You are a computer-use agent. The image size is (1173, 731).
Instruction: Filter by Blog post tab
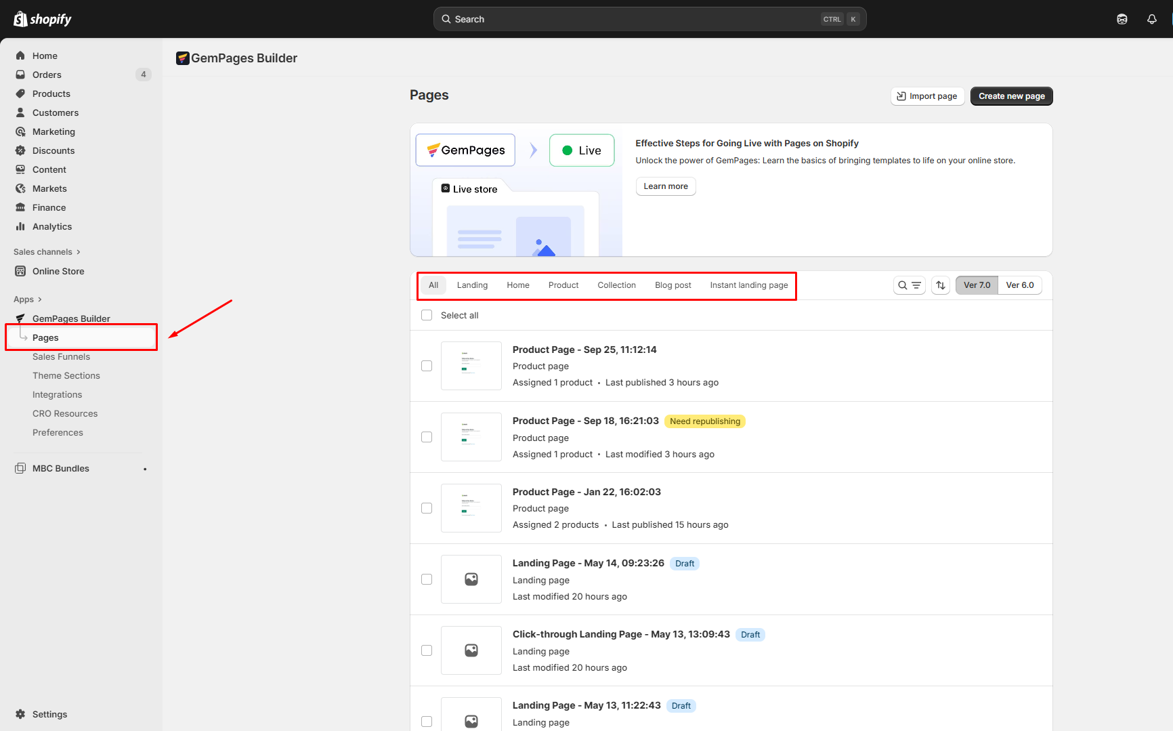point(673,285)
